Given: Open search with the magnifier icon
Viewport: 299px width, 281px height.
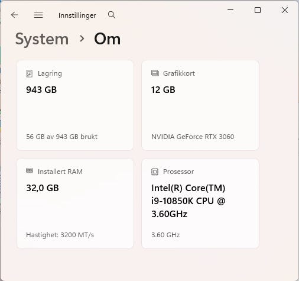Looking at the screenshot, I should click(x=112, y=15).
